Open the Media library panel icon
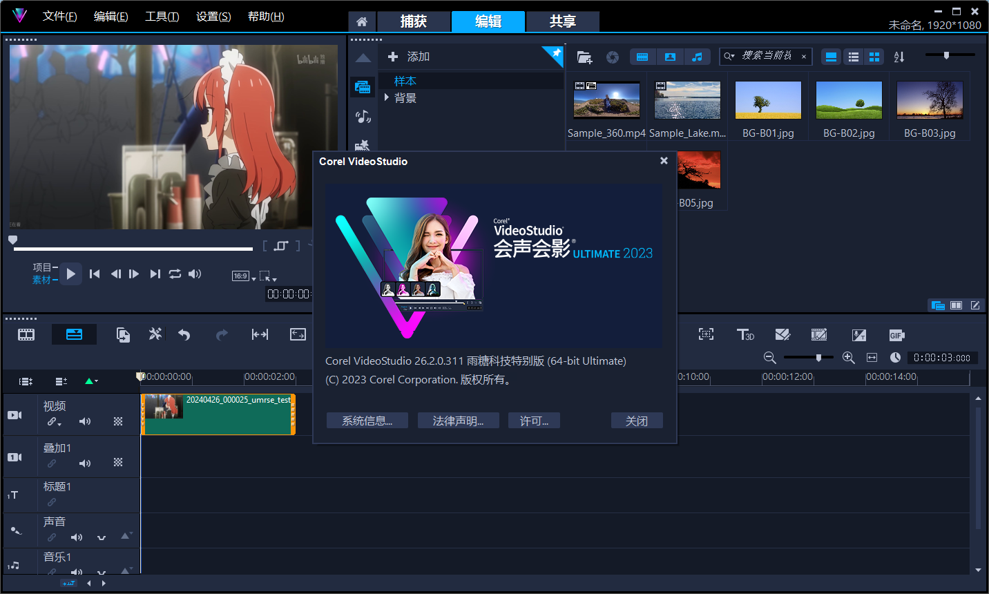Viewport: 989px width, 594px height. coord(363,87)
